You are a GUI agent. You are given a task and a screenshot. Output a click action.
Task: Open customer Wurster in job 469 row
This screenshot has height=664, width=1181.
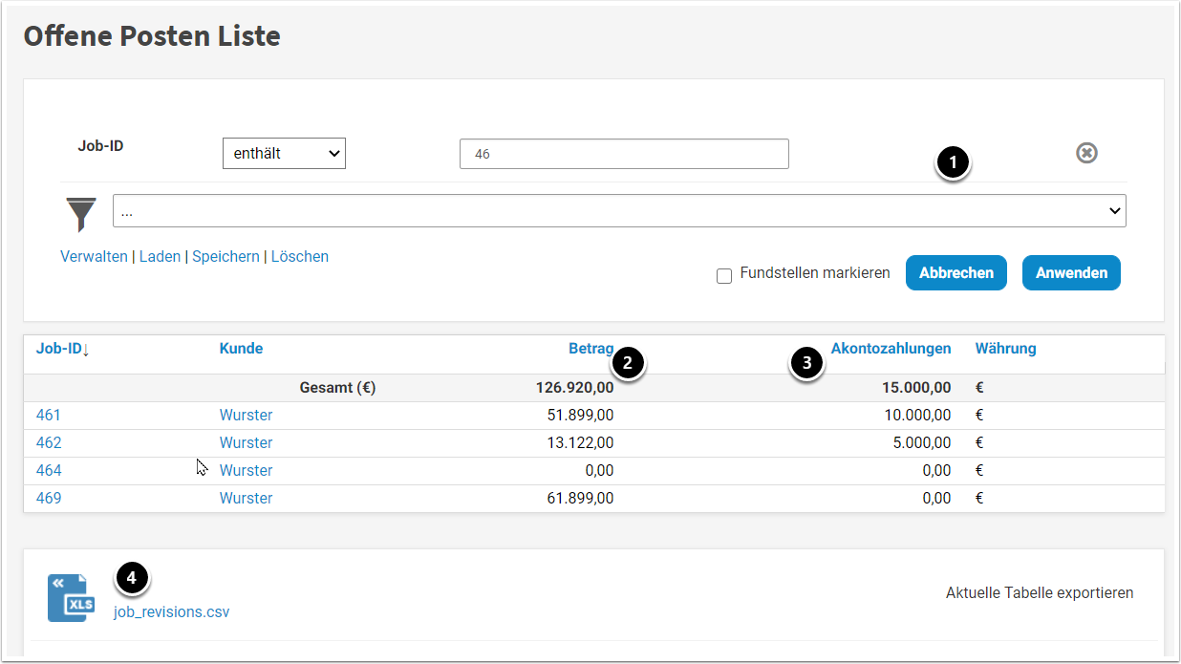(x=246, y=498)
